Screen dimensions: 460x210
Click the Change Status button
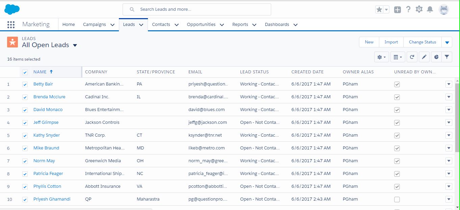[x=423, y=42]
